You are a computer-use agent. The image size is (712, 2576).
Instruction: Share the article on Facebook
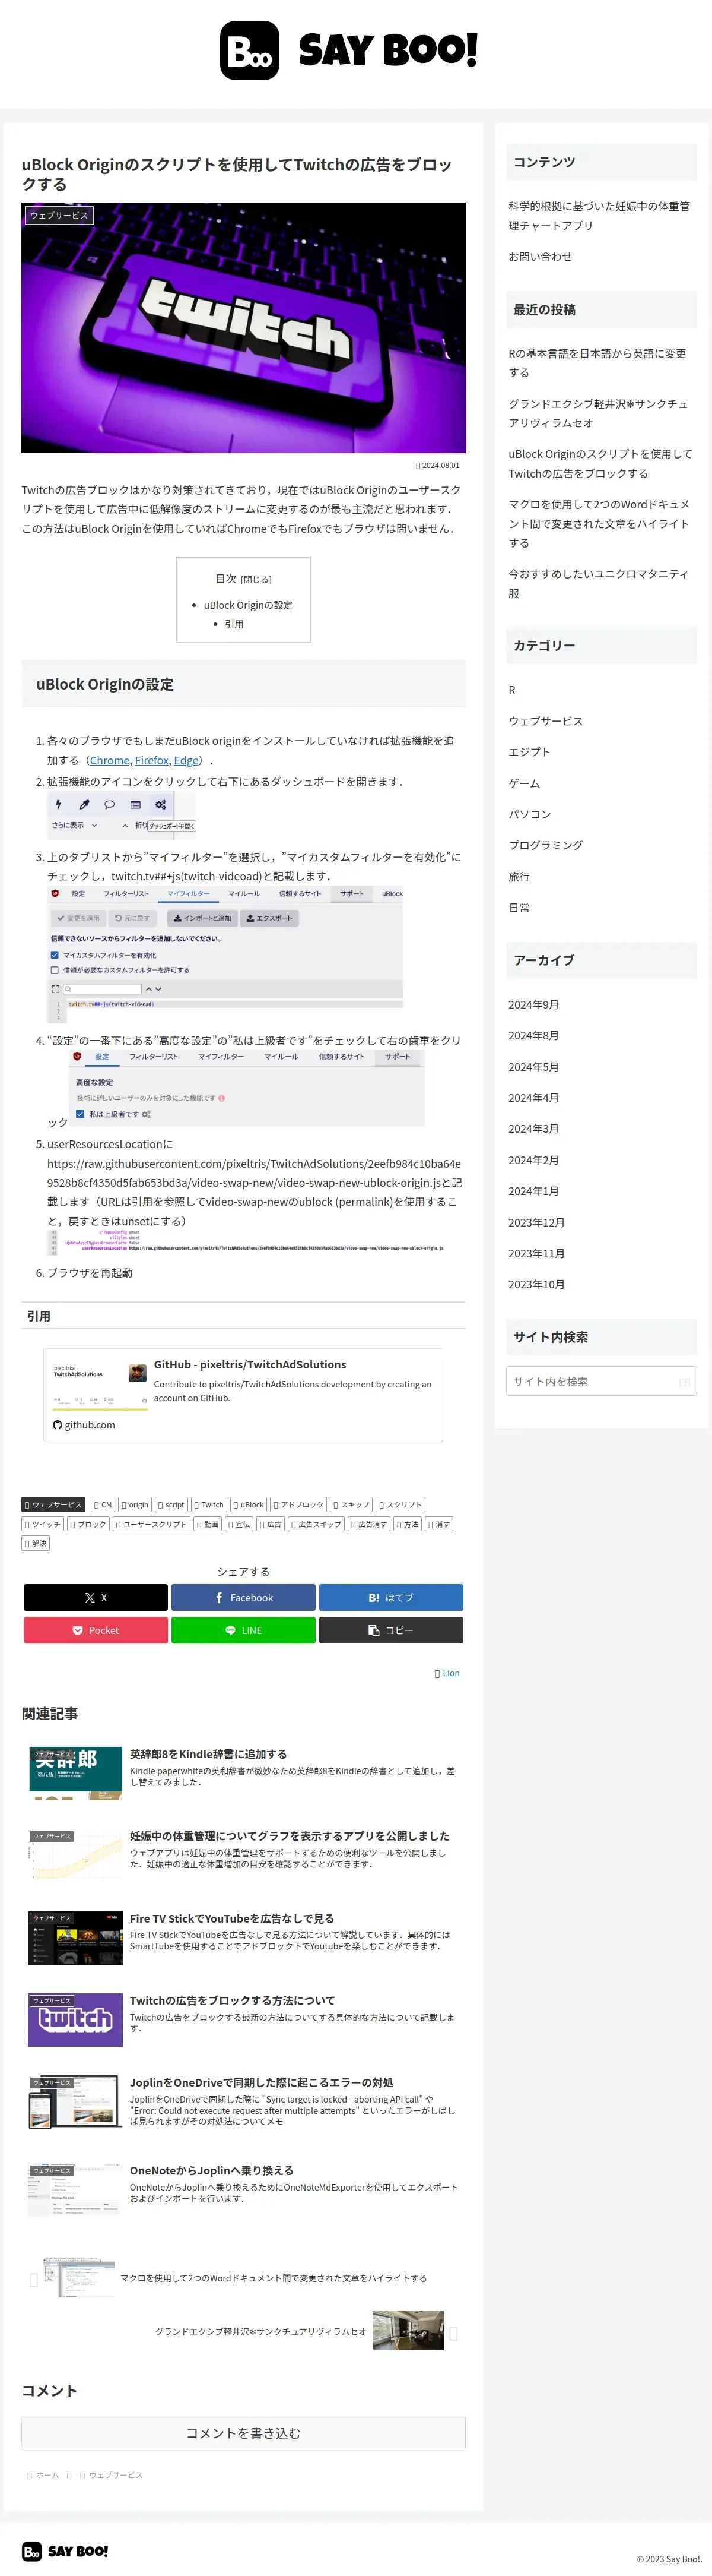pyautogui.click(x=244, y=1597)
